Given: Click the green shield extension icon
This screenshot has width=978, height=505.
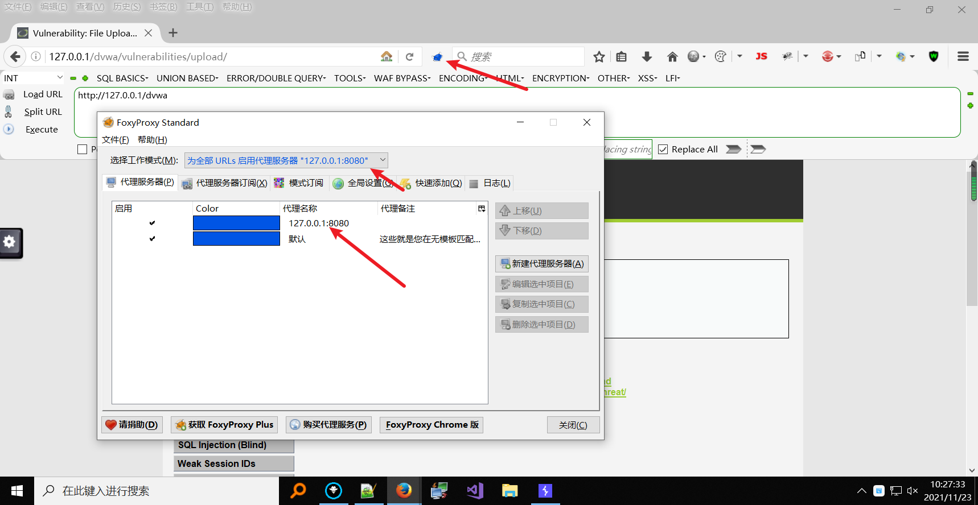Looking at the screenshot, I should click(x=934, y=56).
